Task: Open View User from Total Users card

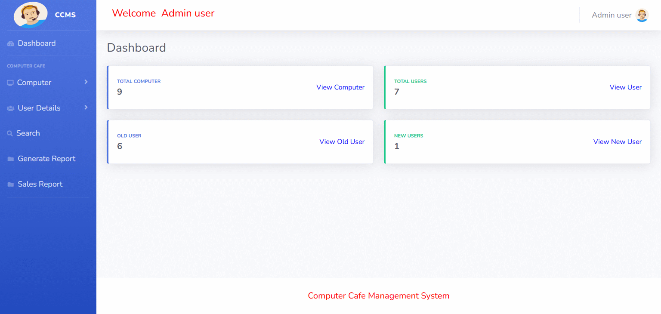Action: tap(625, 87)
